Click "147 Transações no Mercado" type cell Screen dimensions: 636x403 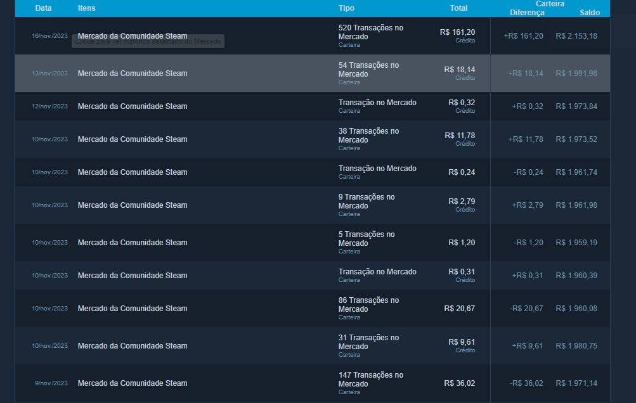point(371,380)
